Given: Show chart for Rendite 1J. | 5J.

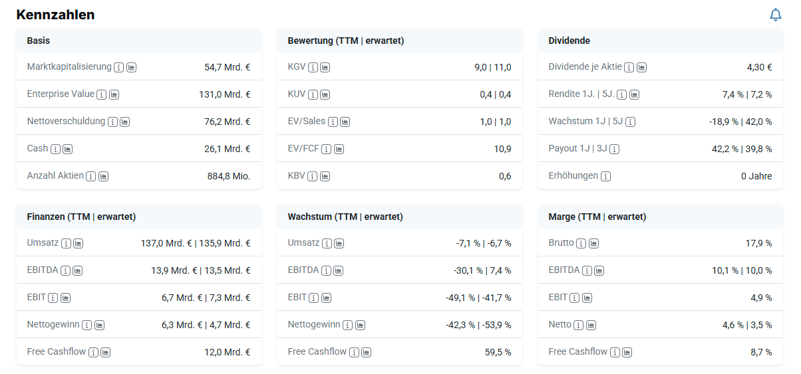Looking at the screenshot, I should pyautogui.click(x=634, y=94).
